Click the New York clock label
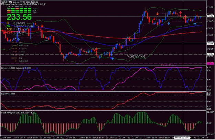The width and height of the screenshot is (215, 140). pos(24,46)
